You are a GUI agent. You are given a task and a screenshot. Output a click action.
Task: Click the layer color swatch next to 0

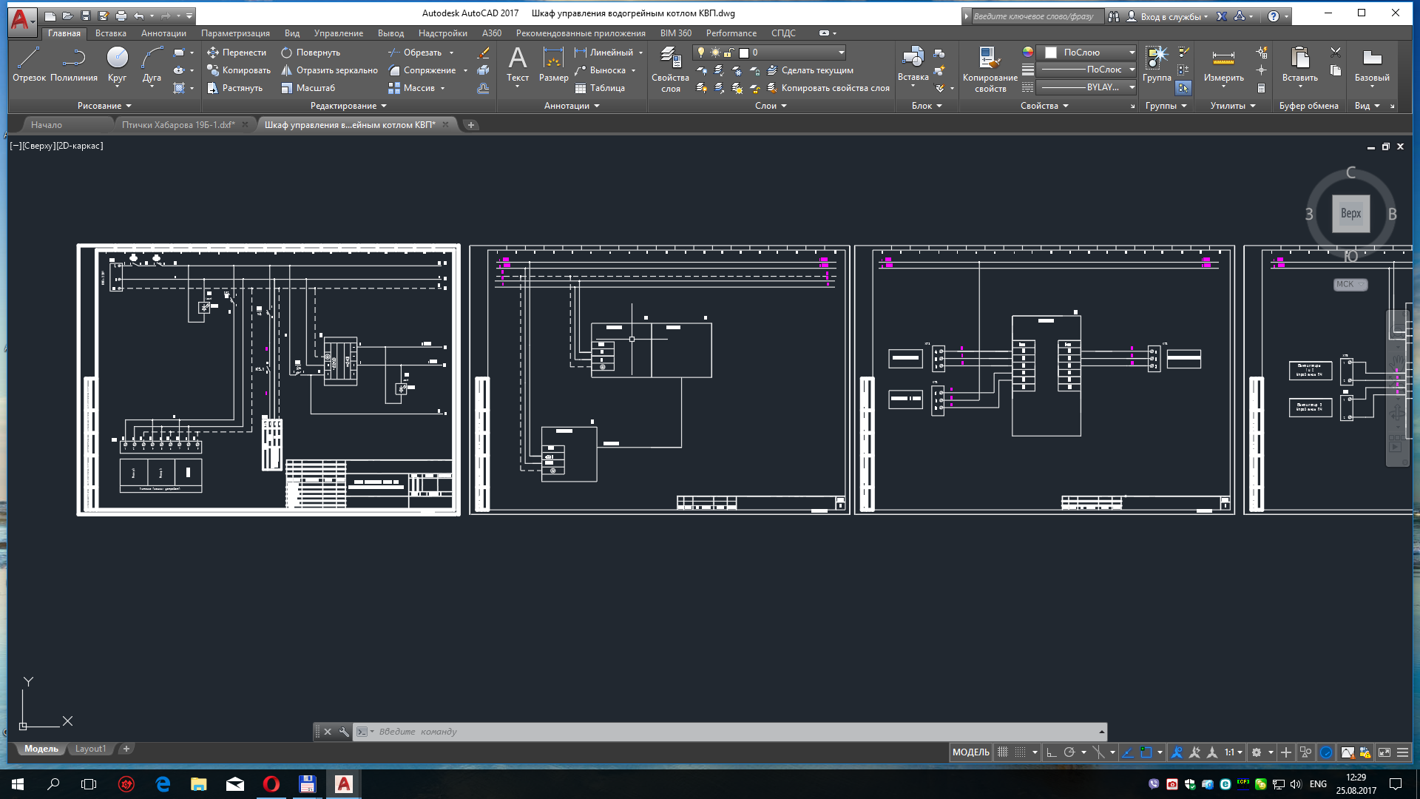click(x=744, y=53)
